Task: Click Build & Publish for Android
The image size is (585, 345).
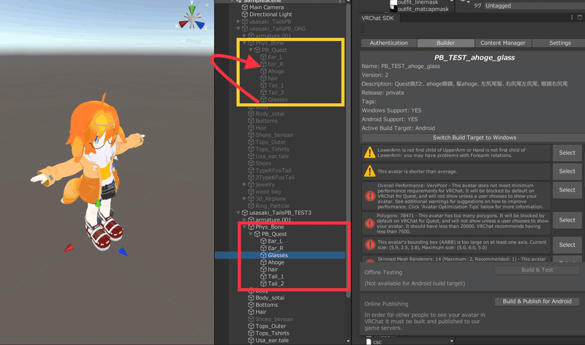Action: [537, 301]
